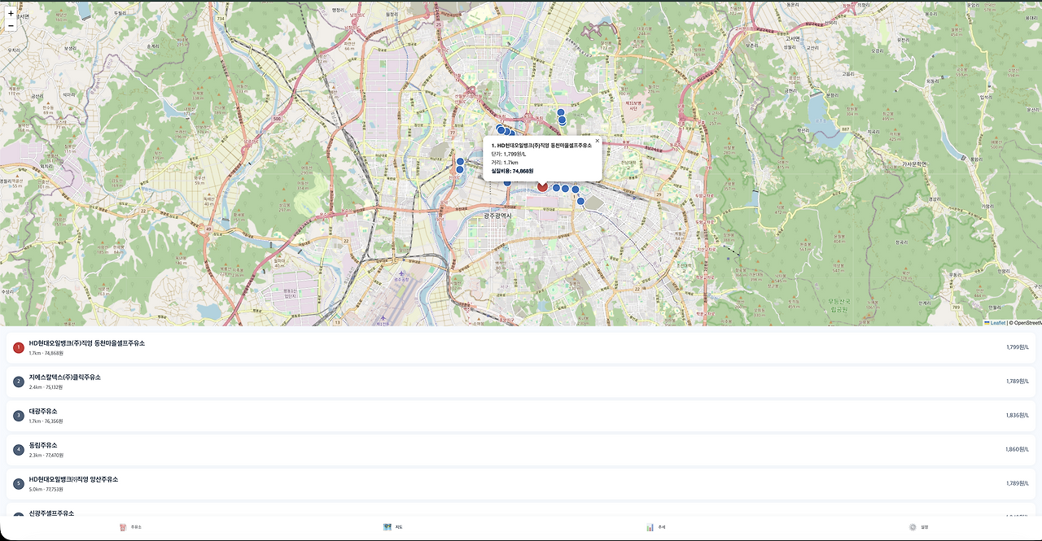Open the 추세 trend tab
Screen dimensions: 1042x541
(x=656, y=527)
